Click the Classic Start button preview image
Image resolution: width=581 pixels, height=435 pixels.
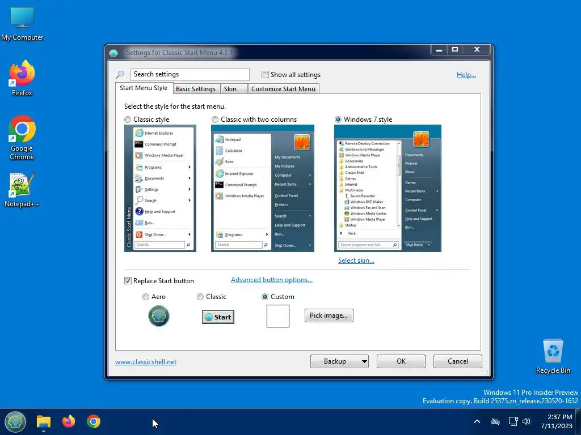(218, 317)
